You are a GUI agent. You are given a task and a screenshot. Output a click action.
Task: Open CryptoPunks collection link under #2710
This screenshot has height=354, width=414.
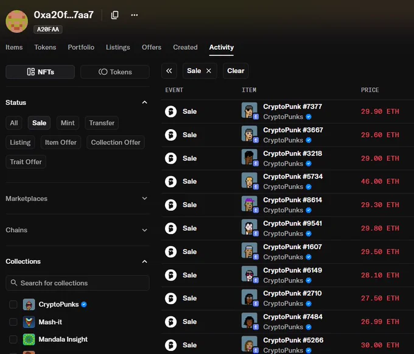tap(283, 303)
